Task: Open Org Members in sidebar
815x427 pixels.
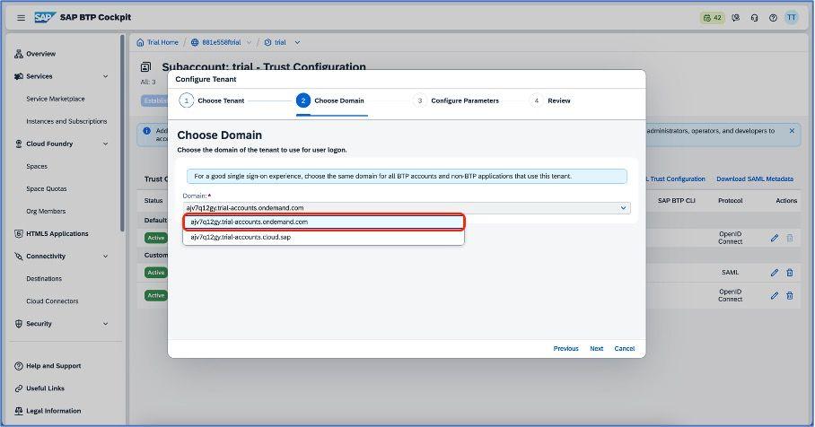Action: [x=46, y=212]
